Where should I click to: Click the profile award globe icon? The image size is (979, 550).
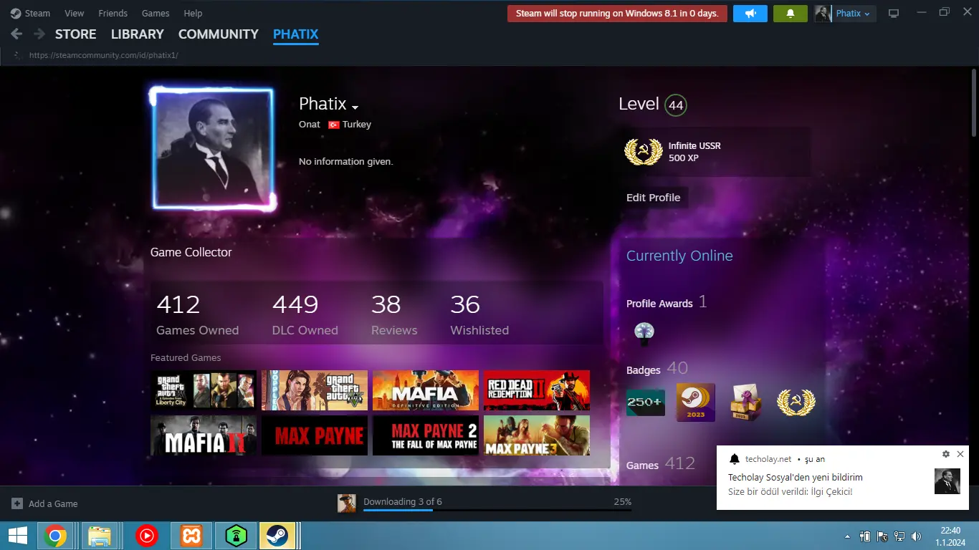(x=644, y=333)
